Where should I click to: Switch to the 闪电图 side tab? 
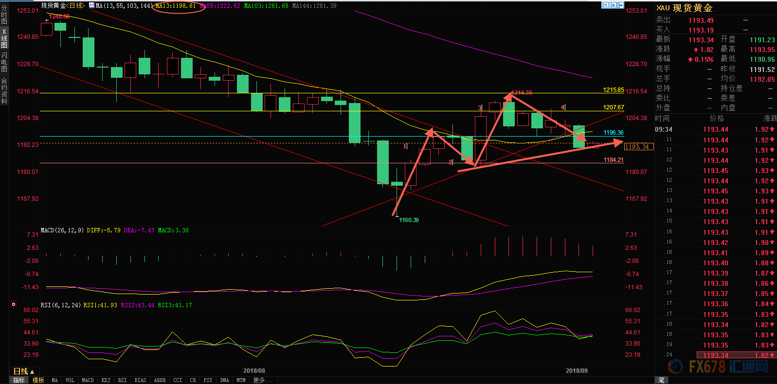click(x=4, y=62)
